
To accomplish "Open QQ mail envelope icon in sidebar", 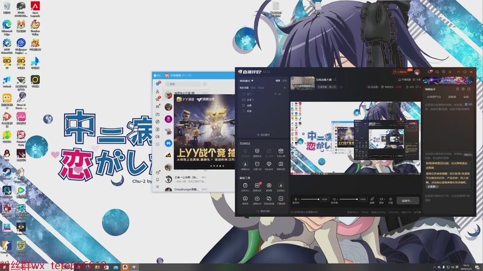I will pos(158,172).
